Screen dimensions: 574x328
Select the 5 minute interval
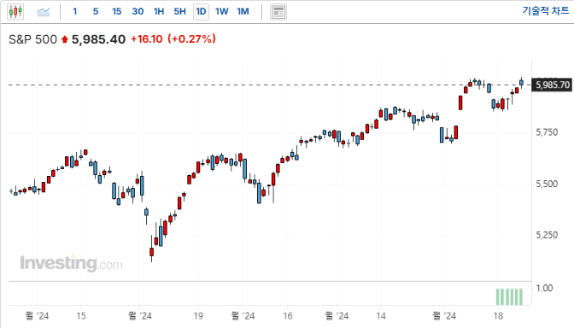[96, 12]
